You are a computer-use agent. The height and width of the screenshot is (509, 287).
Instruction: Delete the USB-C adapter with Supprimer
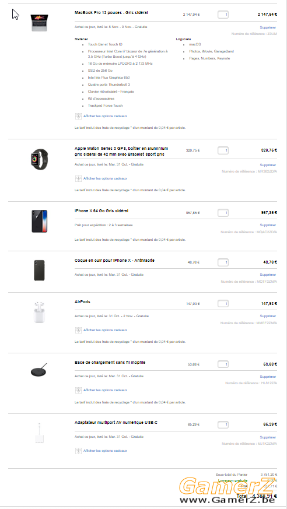(268, 437)
